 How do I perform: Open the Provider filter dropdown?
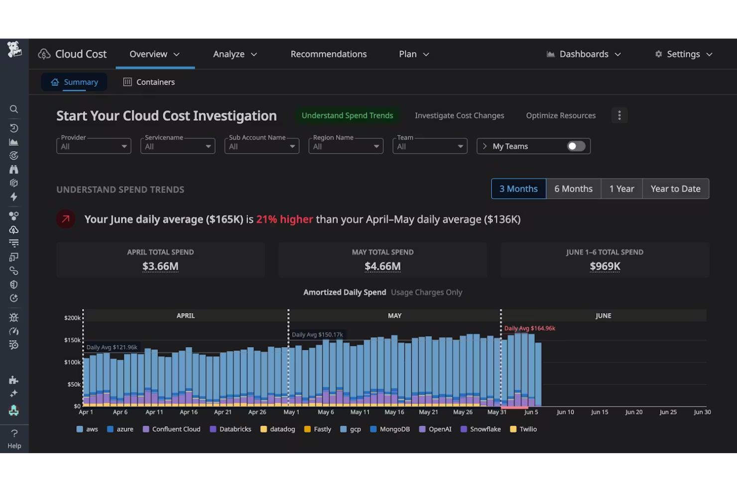click(x=93, y=146)
